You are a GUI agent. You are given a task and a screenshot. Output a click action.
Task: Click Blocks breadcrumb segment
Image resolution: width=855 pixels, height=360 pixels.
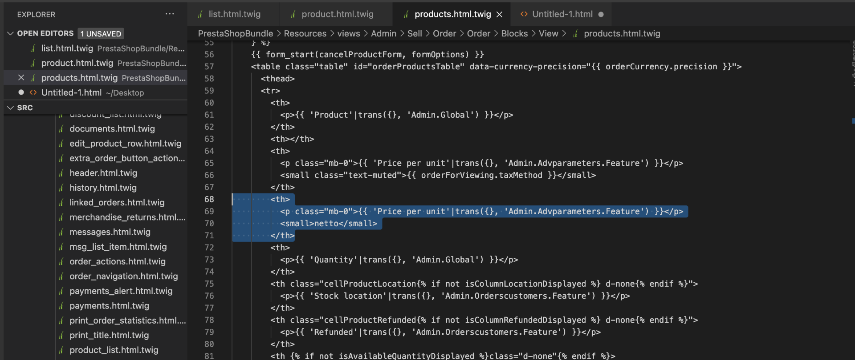pyautogui.click(x=514, y=34)
